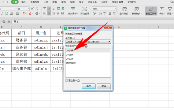Click the justify alignment icon
The height and width of the screenshot is (110, 174).
[58, 13]
